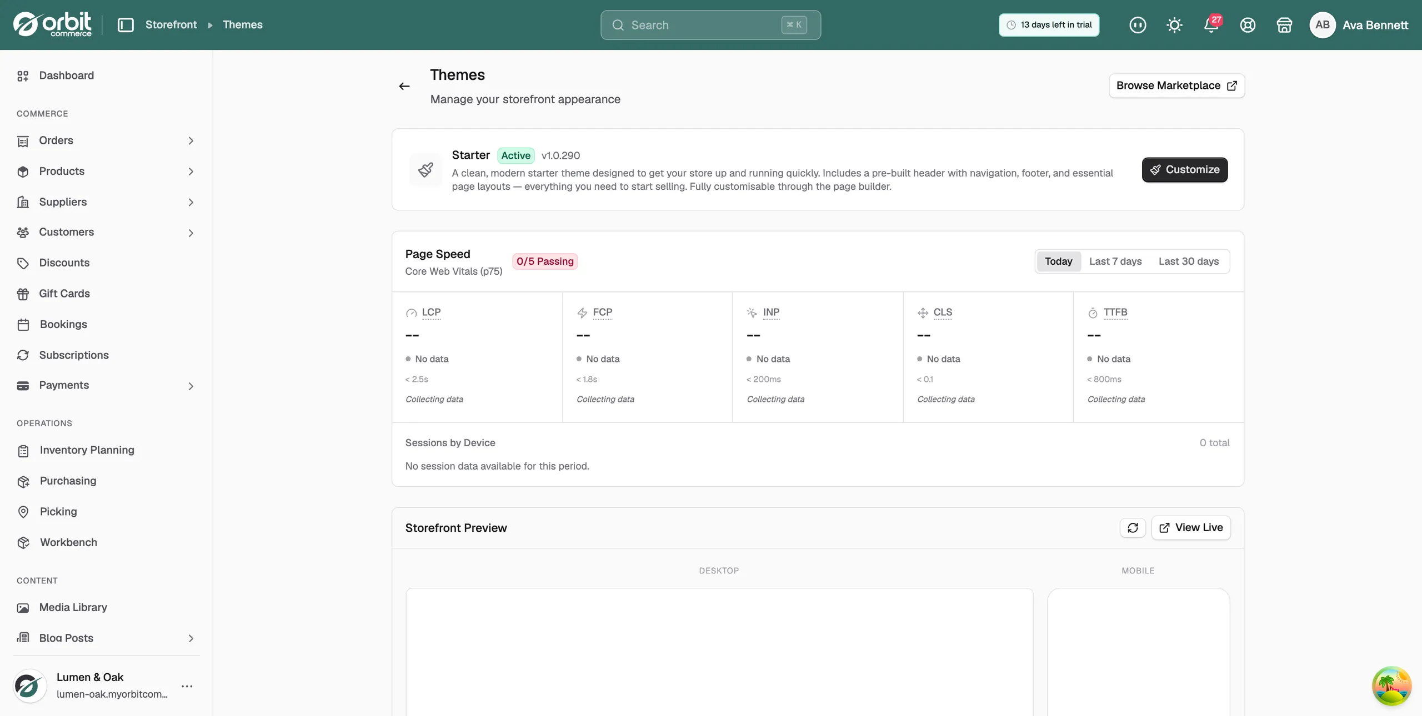Click the Payments card icon
1422x716 pixels.
(x=23, y=386)
